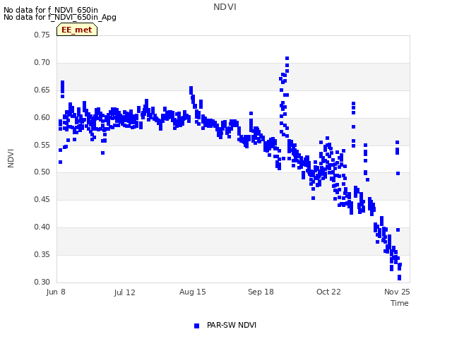Select the PAR-SW NDVI legend text
Viewport: 452px width, 339px height.
coord(232,325)
